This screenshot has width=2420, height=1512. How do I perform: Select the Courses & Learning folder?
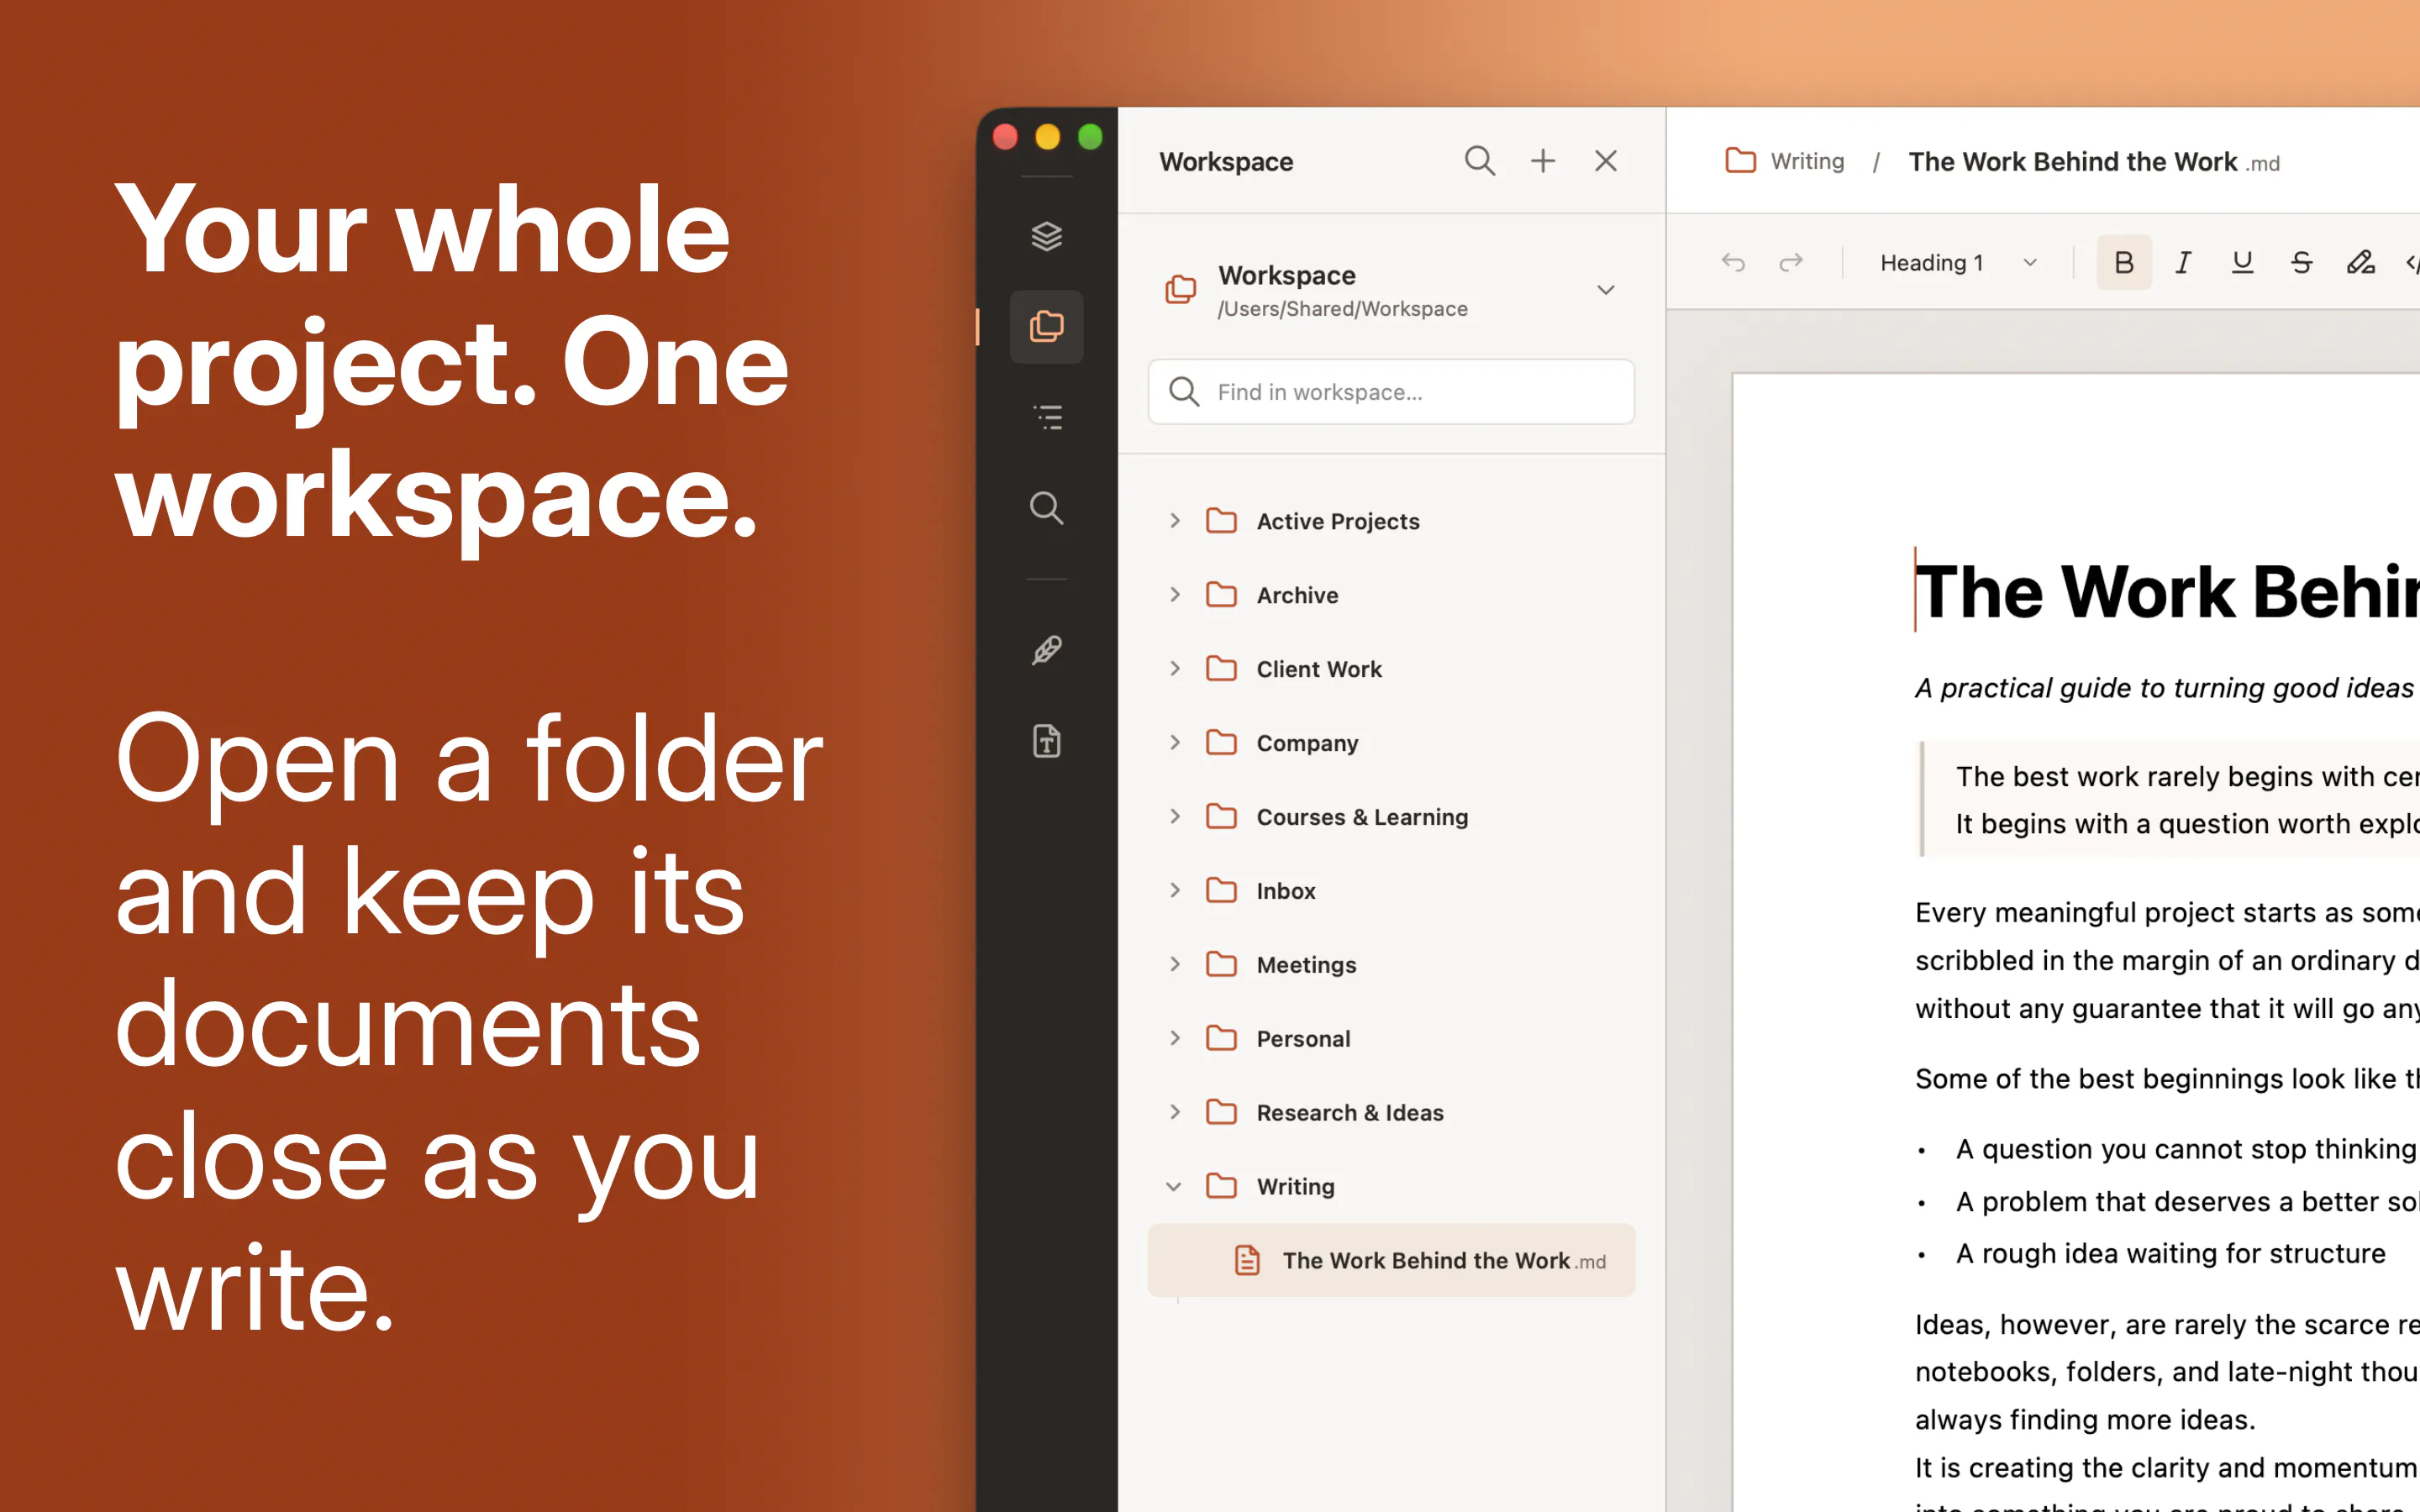pos(1391,817)
